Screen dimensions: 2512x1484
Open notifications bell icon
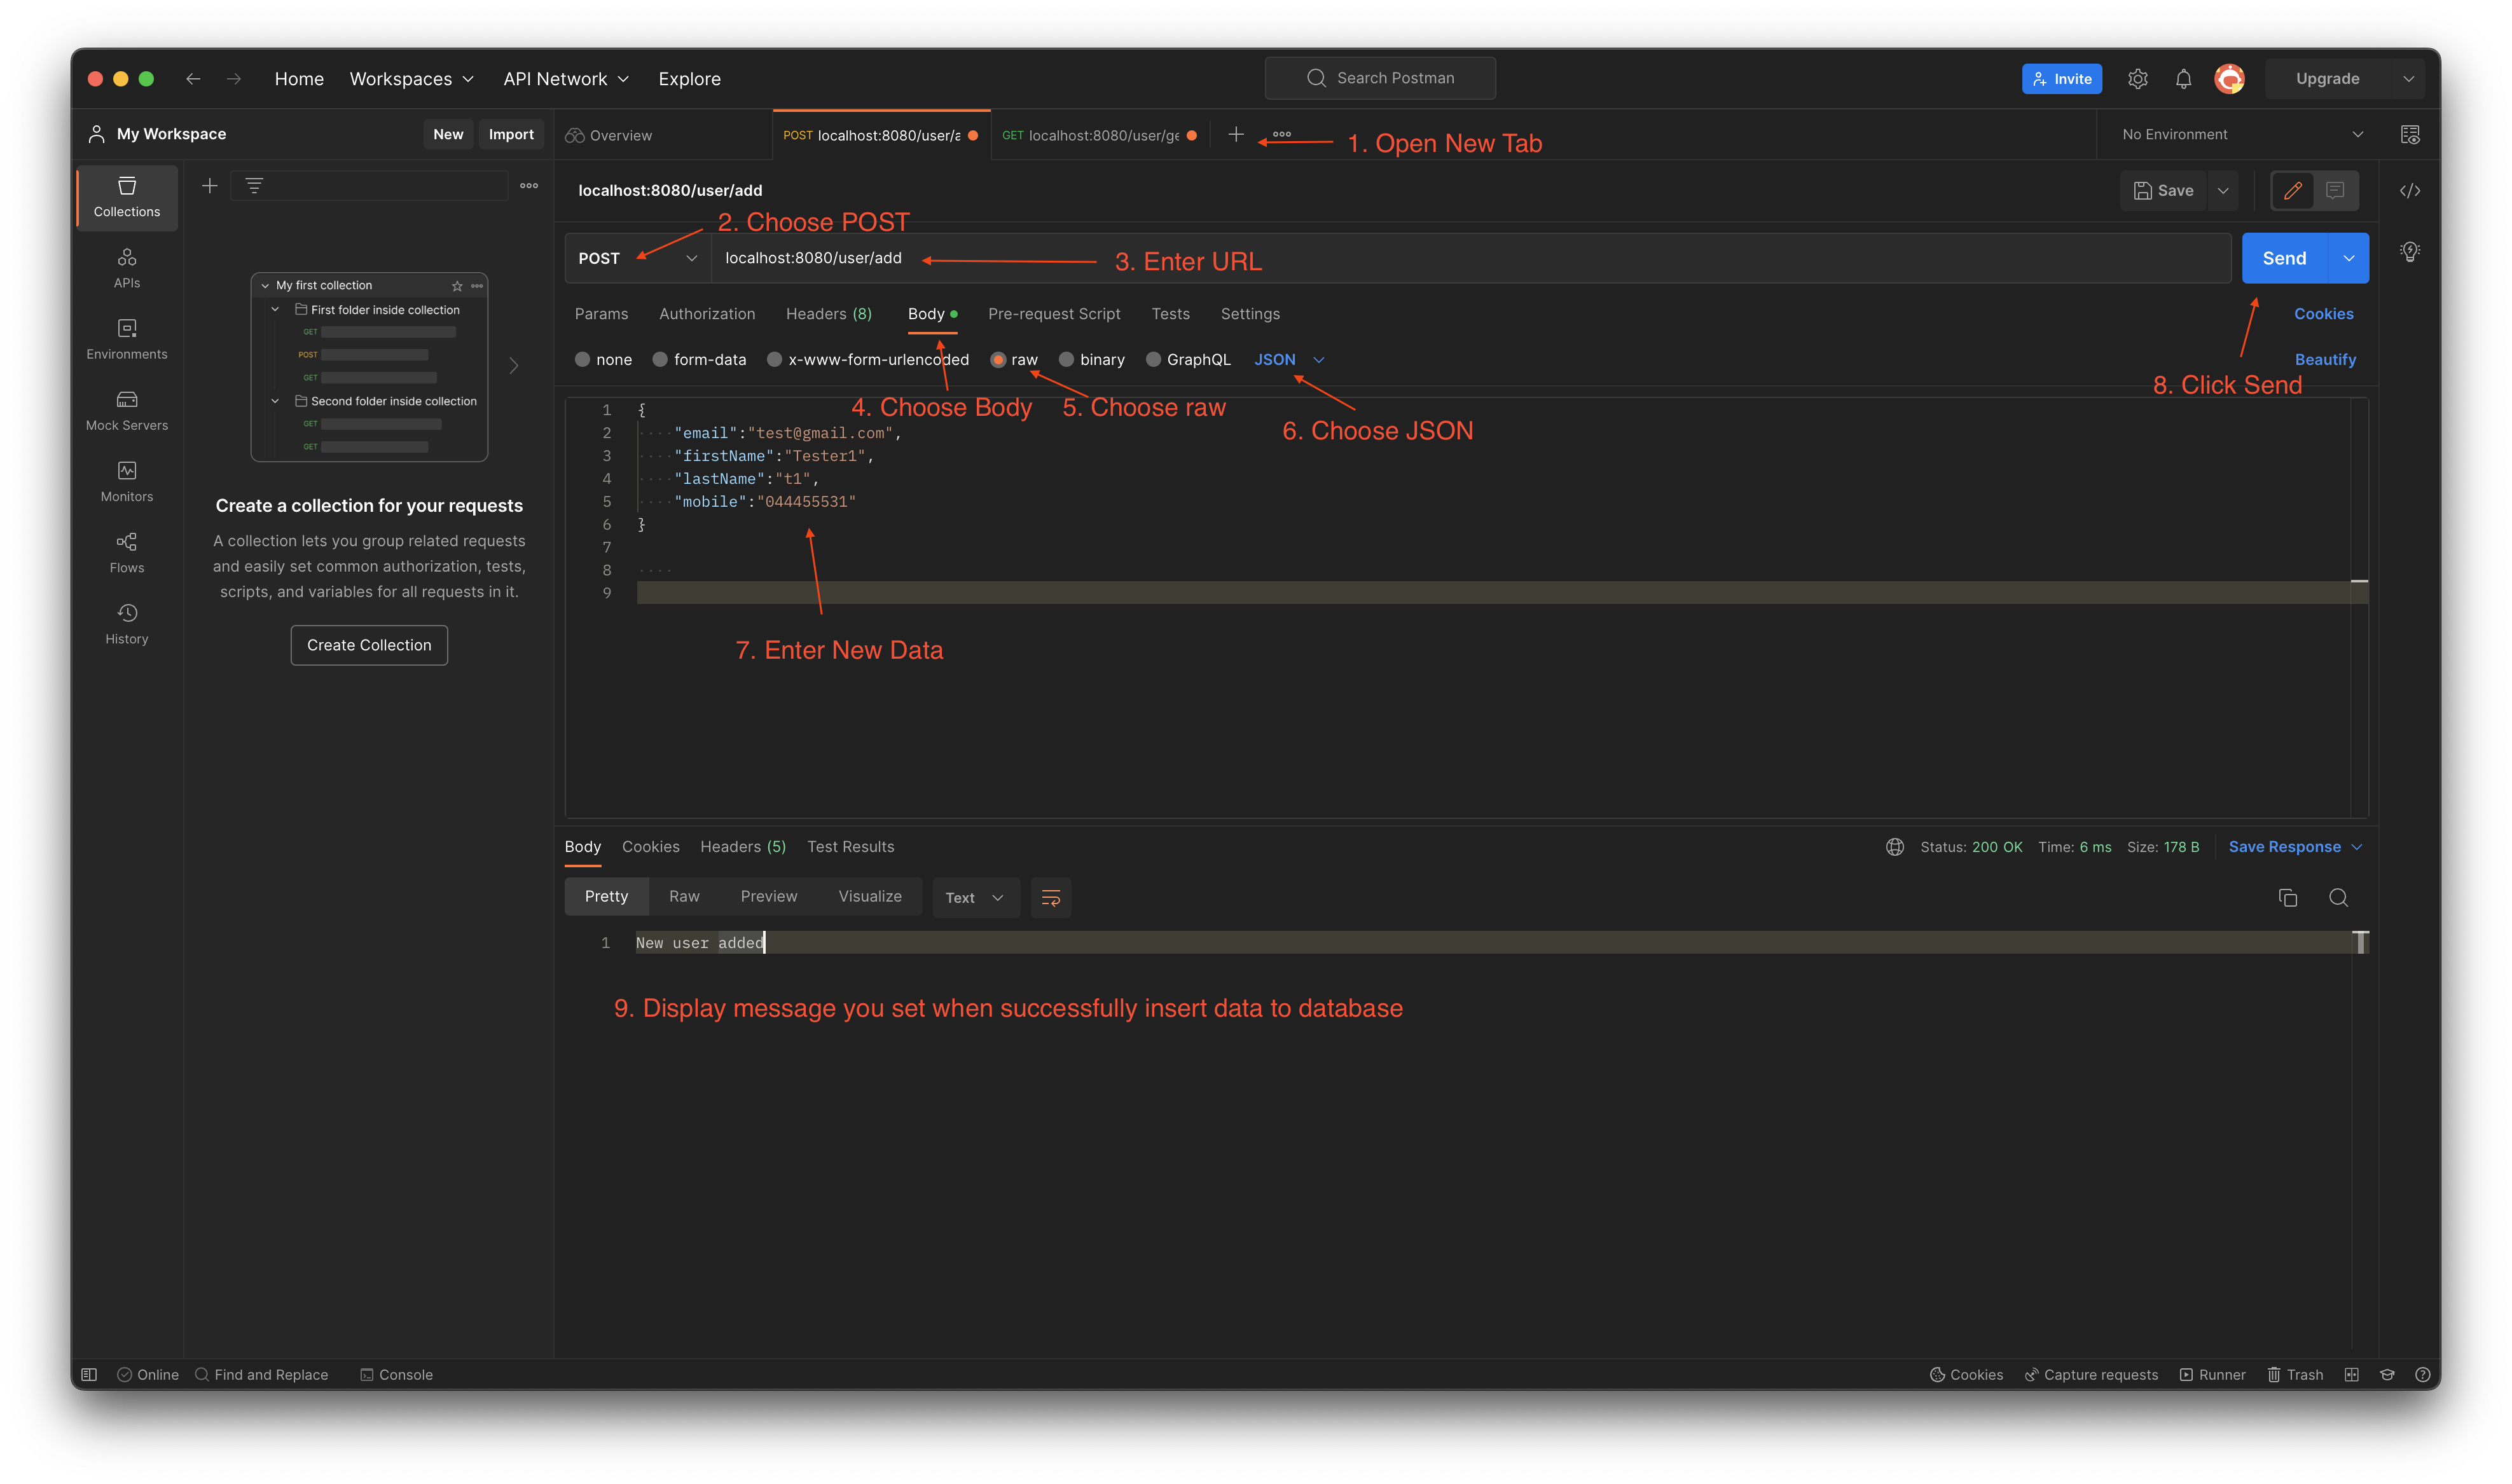2183,79
